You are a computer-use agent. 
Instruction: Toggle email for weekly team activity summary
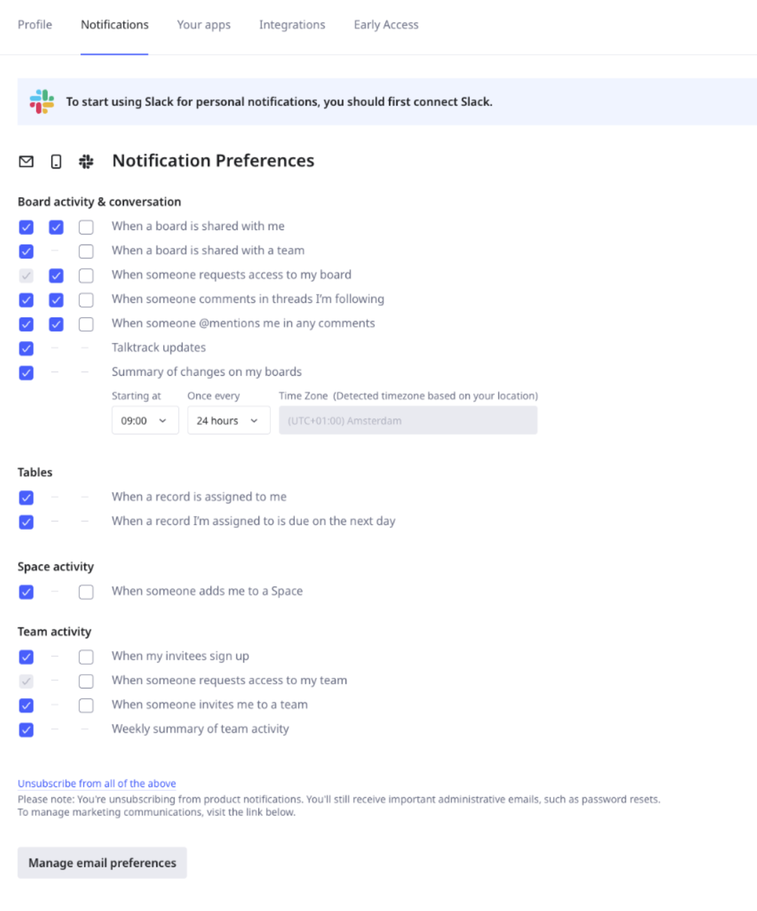(26, 730)
